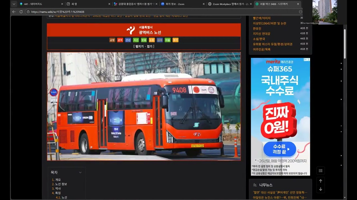Image resolution: width=357 pixels, height=200 pixels.
Task: Open recent change 한유진
Action: [257, 28]
